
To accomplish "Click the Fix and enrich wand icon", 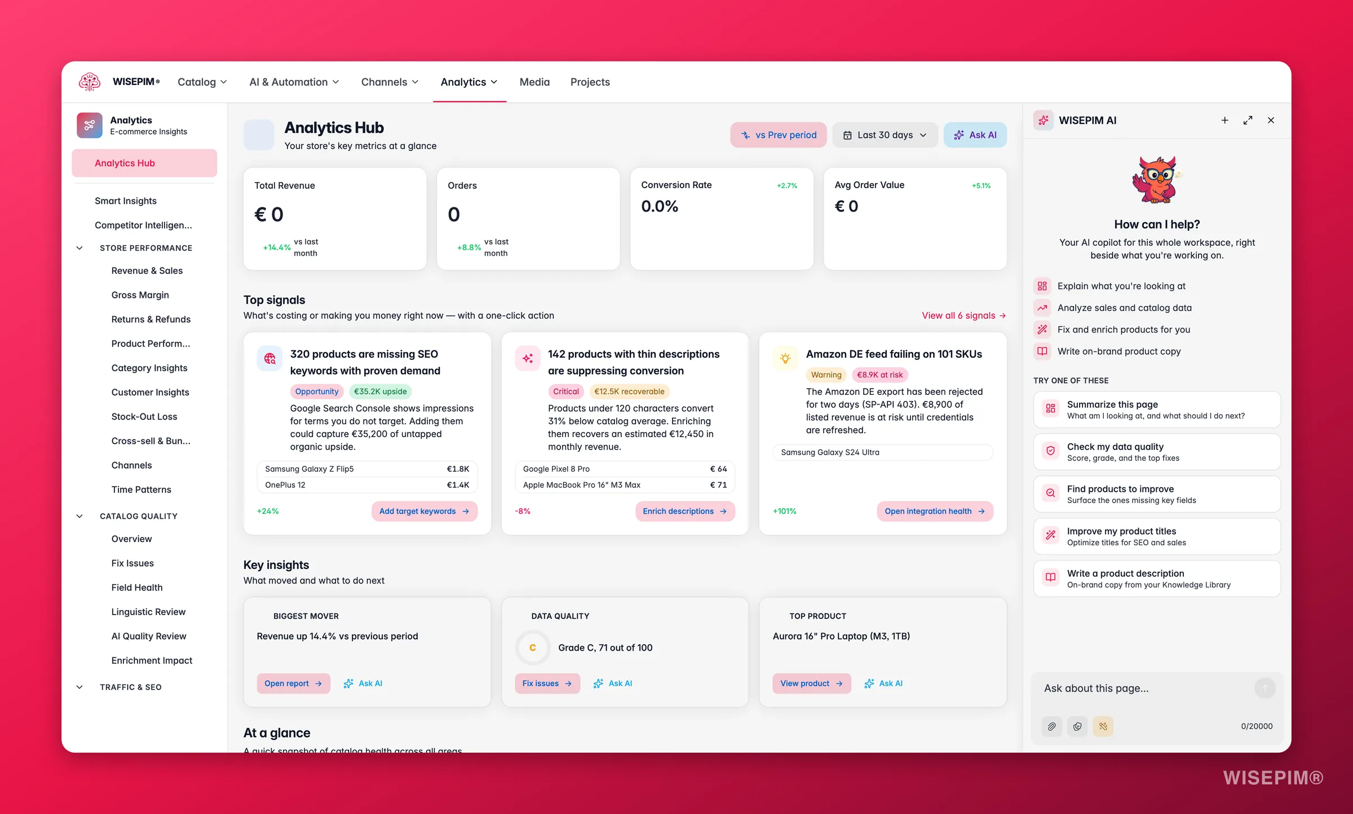I will (x=1042, y=330).
